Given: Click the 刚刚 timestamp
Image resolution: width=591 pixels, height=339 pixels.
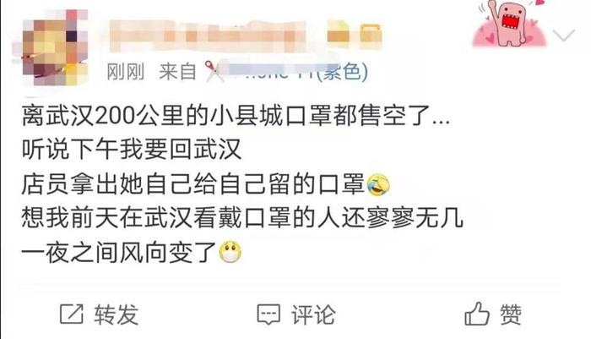Looking at the screenshot, I should [126, 71].
